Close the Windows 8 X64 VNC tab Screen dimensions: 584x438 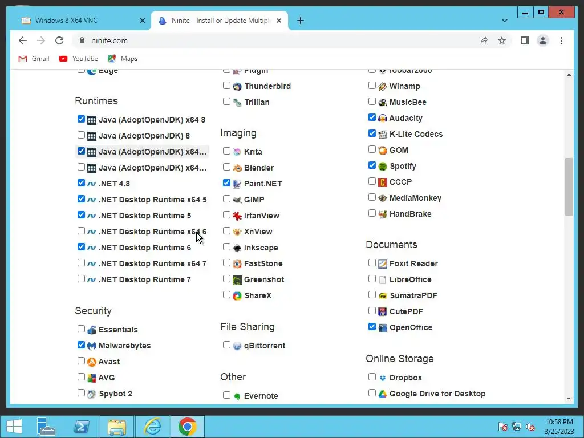[x=142, y=21]
